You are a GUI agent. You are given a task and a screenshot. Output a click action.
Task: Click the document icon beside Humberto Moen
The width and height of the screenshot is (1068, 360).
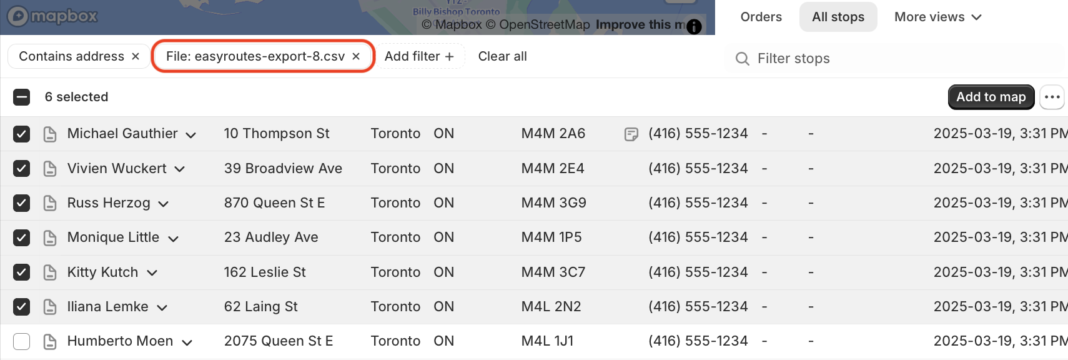coord(50,341)
